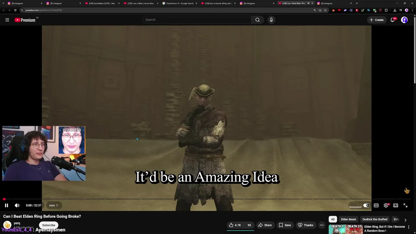Start voice search with microphone icon

click(x=271, y=20)
